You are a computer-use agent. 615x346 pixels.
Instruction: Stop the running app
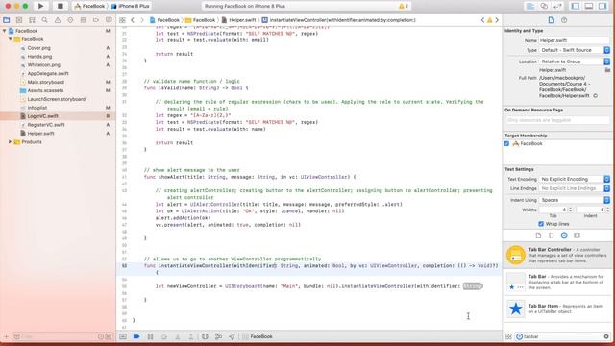coord(60,6)
